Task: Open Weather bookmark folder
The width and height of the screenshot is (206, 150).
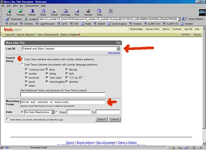Action: tap(187, 24)
